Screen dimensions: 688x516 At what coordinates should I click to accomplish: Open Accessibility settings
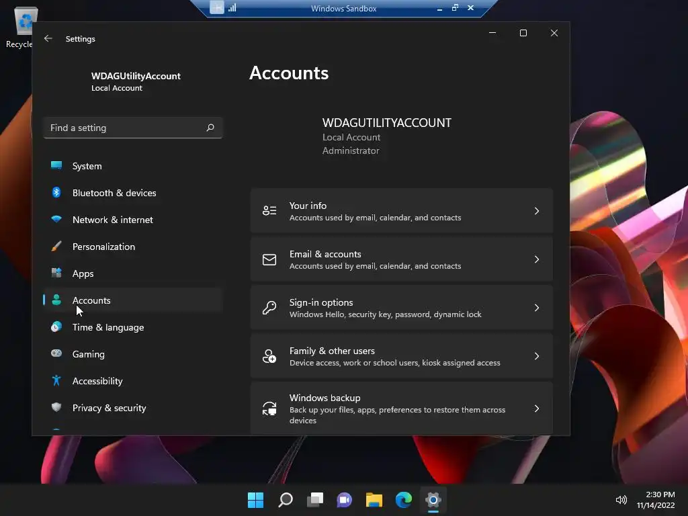[x=133, y=381]
